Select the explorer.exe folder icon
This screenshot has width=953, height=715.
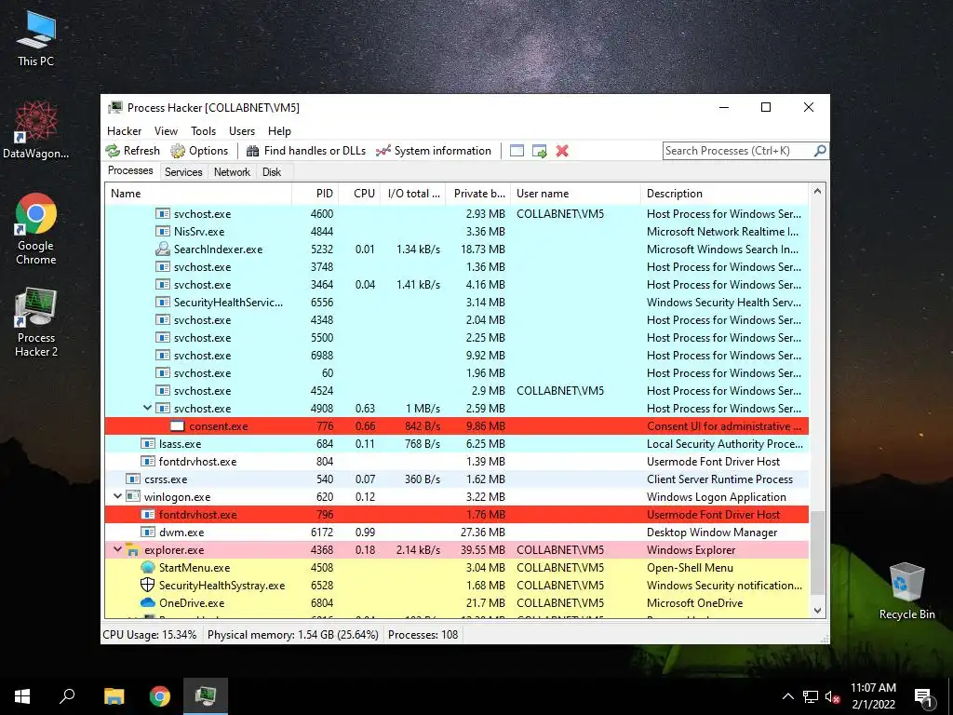pyautogui.click(x=133, y=549)
